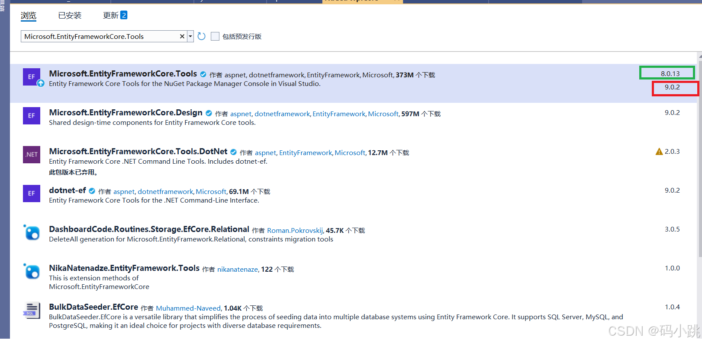702x343 pixels.
Task: Open aspnet author link on Design package
Action: pyautogui.click(x=241, y=114)
